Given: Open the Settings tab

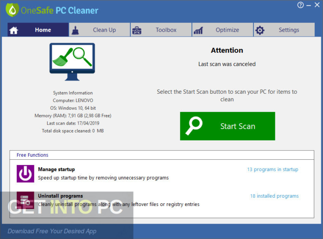Looking at the screenshot, I should [284, 30].
